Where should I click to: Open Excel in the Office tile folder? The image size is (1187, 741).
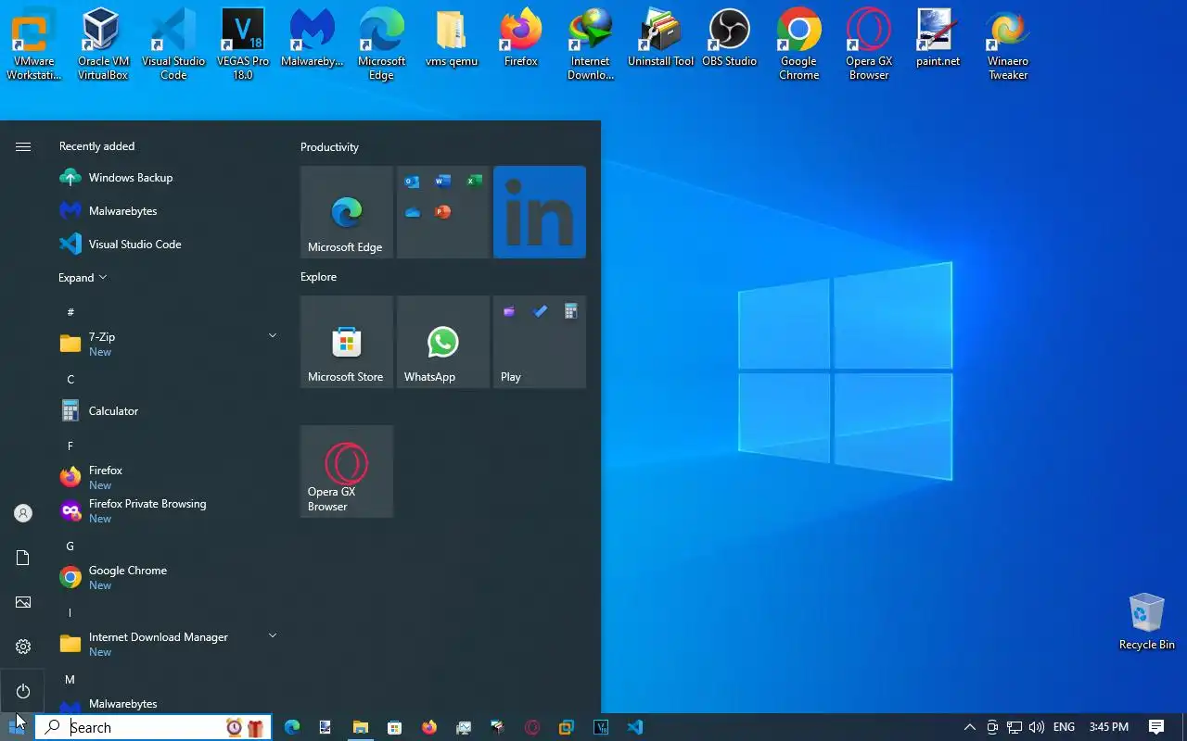pos(474,182)
